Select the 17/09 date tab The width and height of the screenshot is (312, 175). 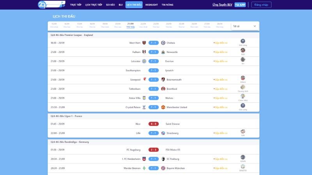80,25
